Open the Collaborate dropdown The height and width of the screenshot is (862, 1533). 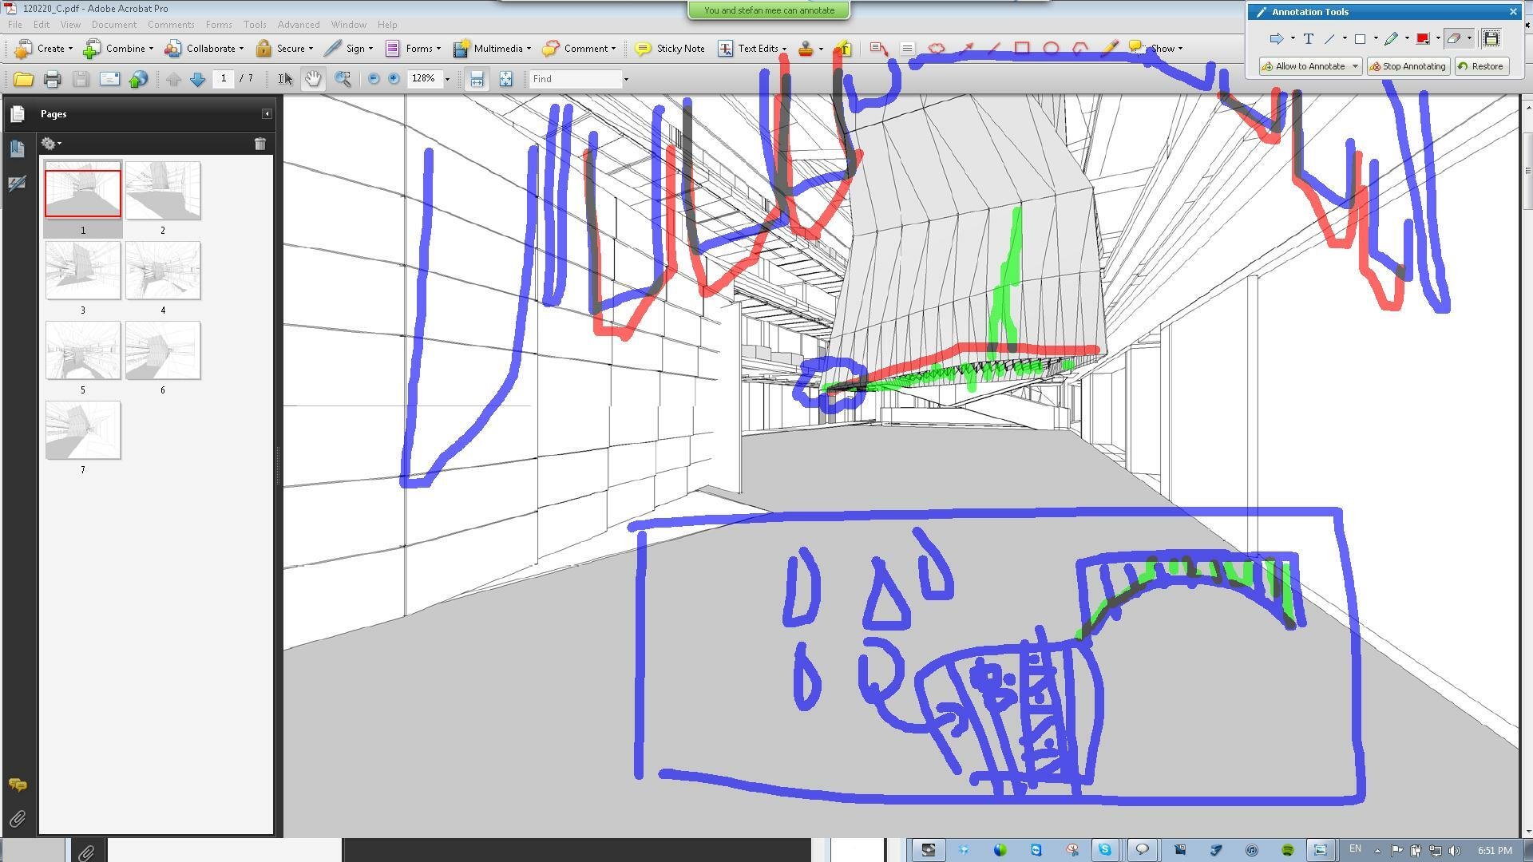click(x=204, y=49)
